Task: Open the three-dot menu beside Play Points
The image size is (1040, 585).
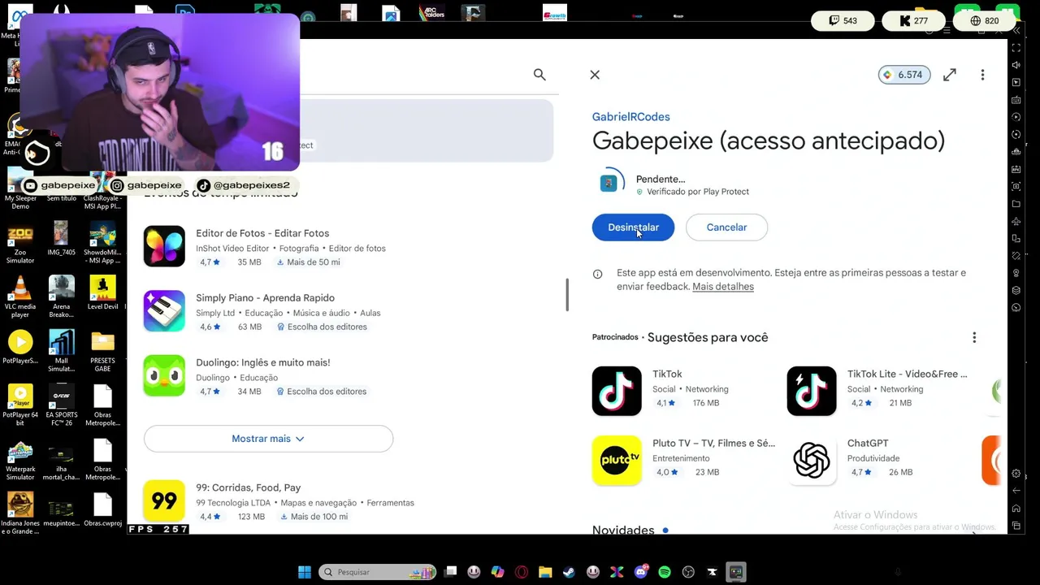Action: coord(982,75)
